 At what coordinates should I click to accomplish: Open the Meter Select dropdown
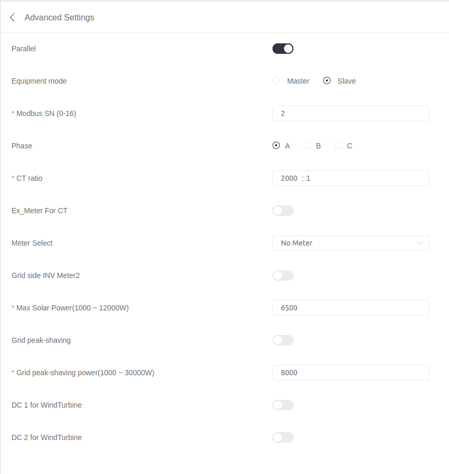(x=350, y=243)
